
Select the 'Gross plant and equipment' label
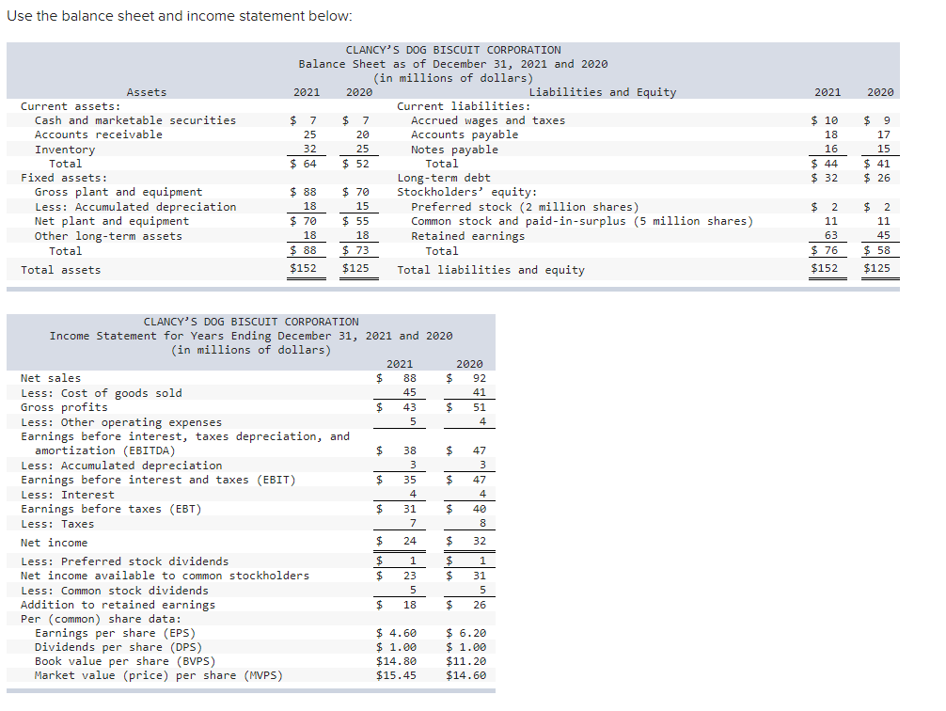pos(118,192)
